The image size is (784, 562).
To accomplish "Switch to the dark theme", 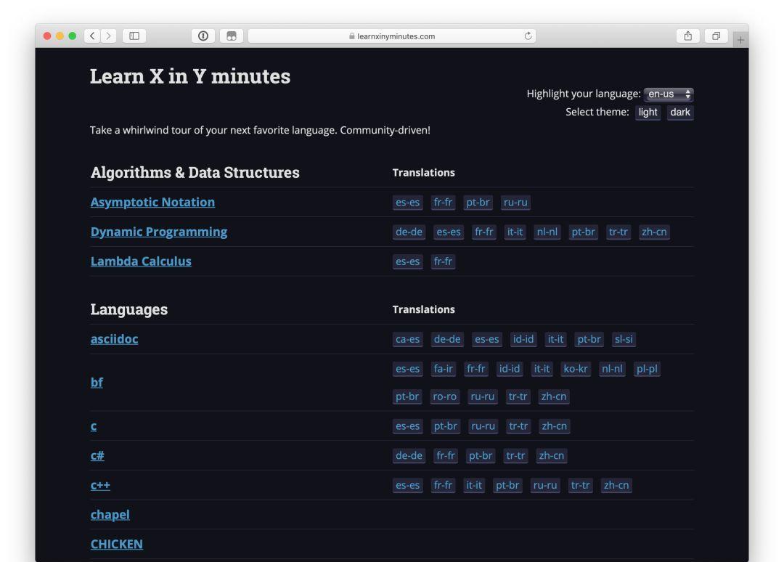I will 680,113.
